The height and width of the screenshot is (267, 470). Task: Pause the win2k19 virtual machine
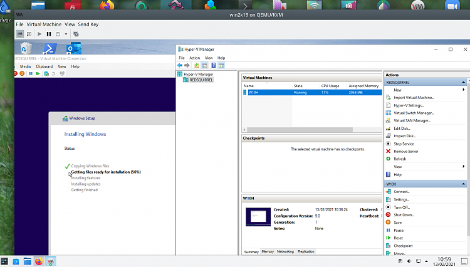pyautogui.click(x=49, y=34)
